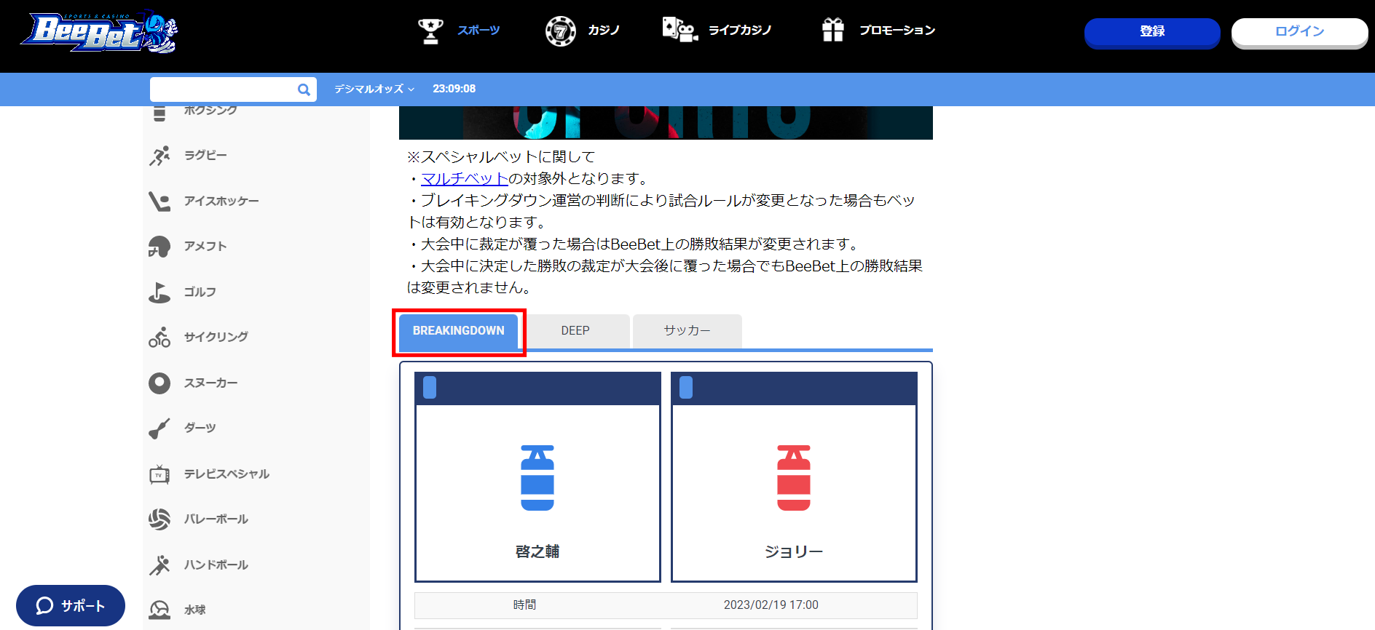This screenshot has width=1375, height=630.
Task: Open the アメフト sidebar category
Action: click(x=205, y=247)
